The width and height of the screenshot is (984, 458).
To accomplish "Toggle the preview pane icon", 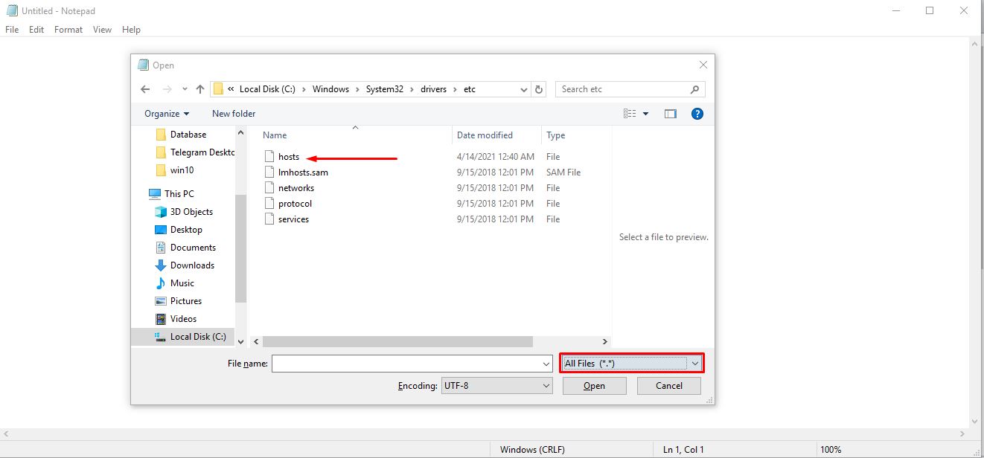I will [x=671, y=114].
